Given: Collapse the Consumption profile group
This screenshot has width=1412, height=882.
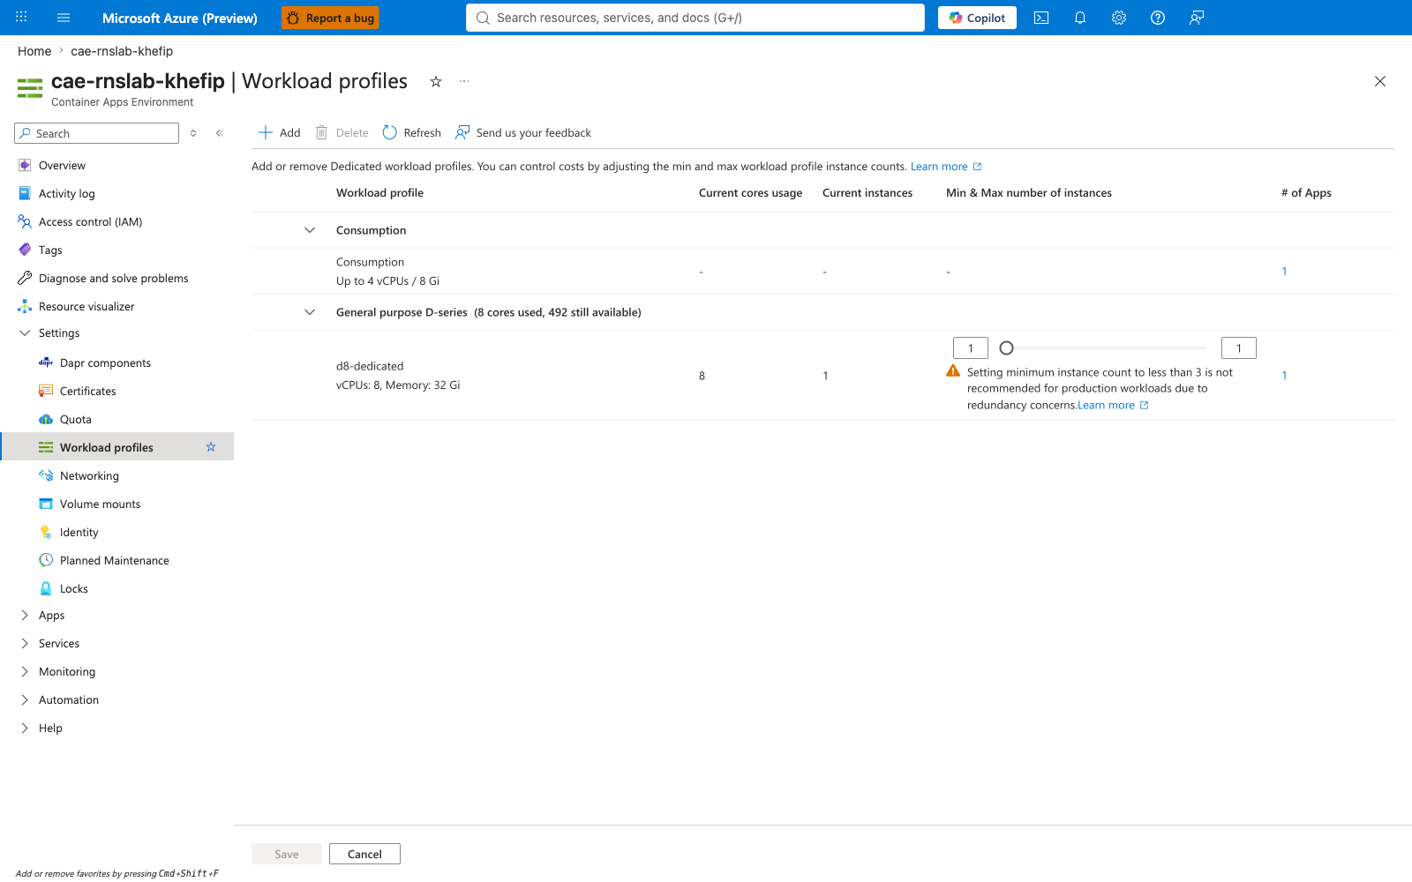Looking at the screenshot, I should click(310, 230).
